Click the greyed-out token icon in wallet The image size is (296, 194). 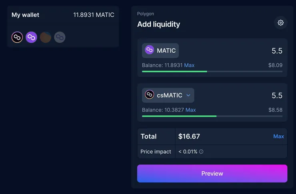[x=60, y=38]
